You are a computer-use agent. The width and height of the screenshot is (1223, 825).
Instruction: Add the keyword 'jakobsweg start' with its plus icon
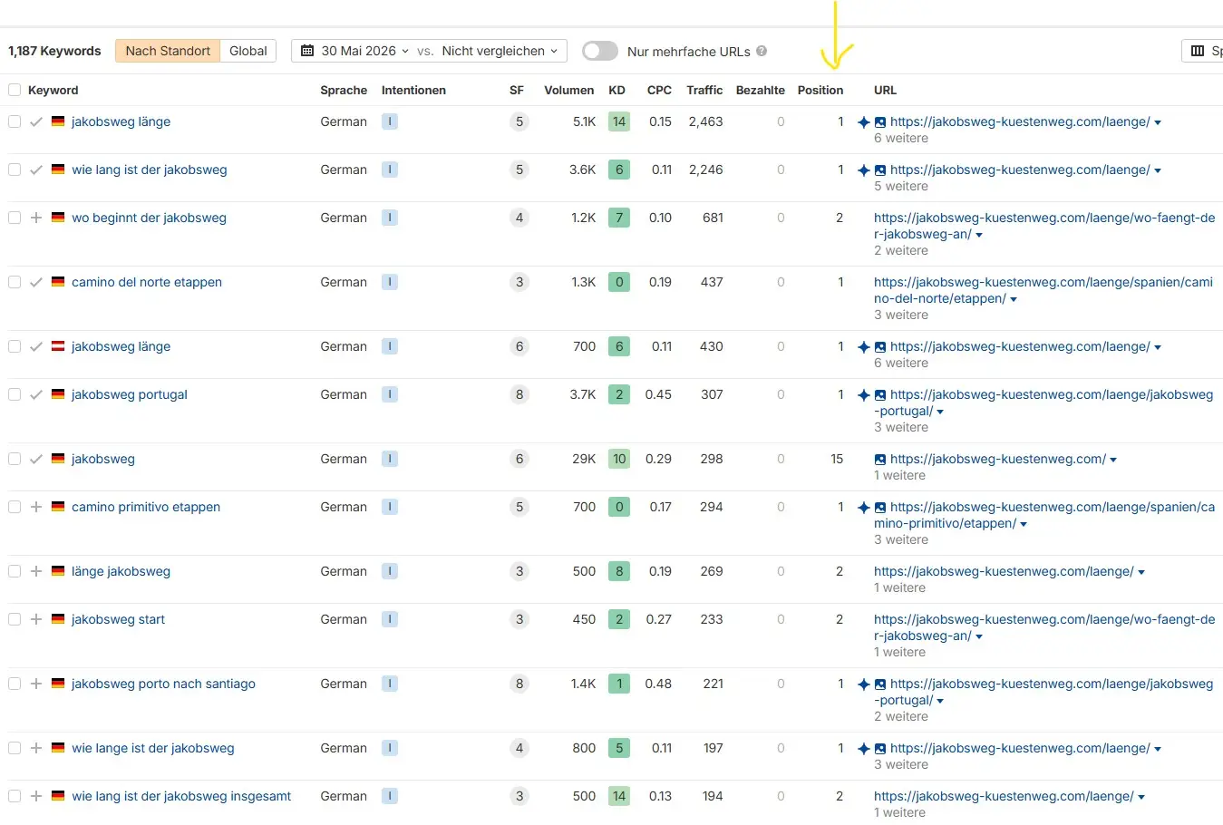[36, 619]
